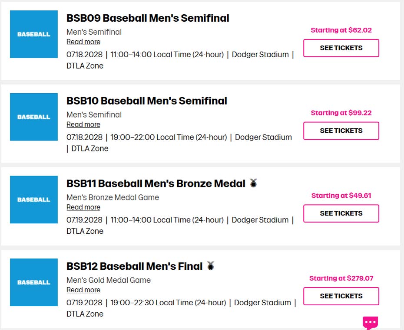Click the BSB11 blue Baseball thumbnail
The width and height of the screenshot is (404, 330).
[34, 200]
